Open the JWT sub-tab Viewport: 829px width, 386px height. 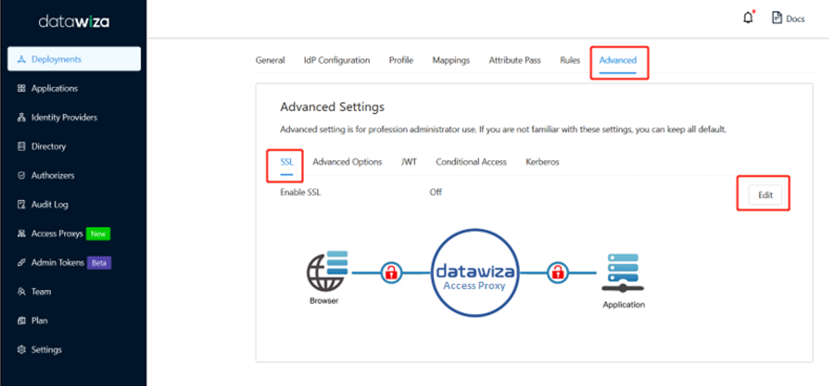click(x=409, y=162)
